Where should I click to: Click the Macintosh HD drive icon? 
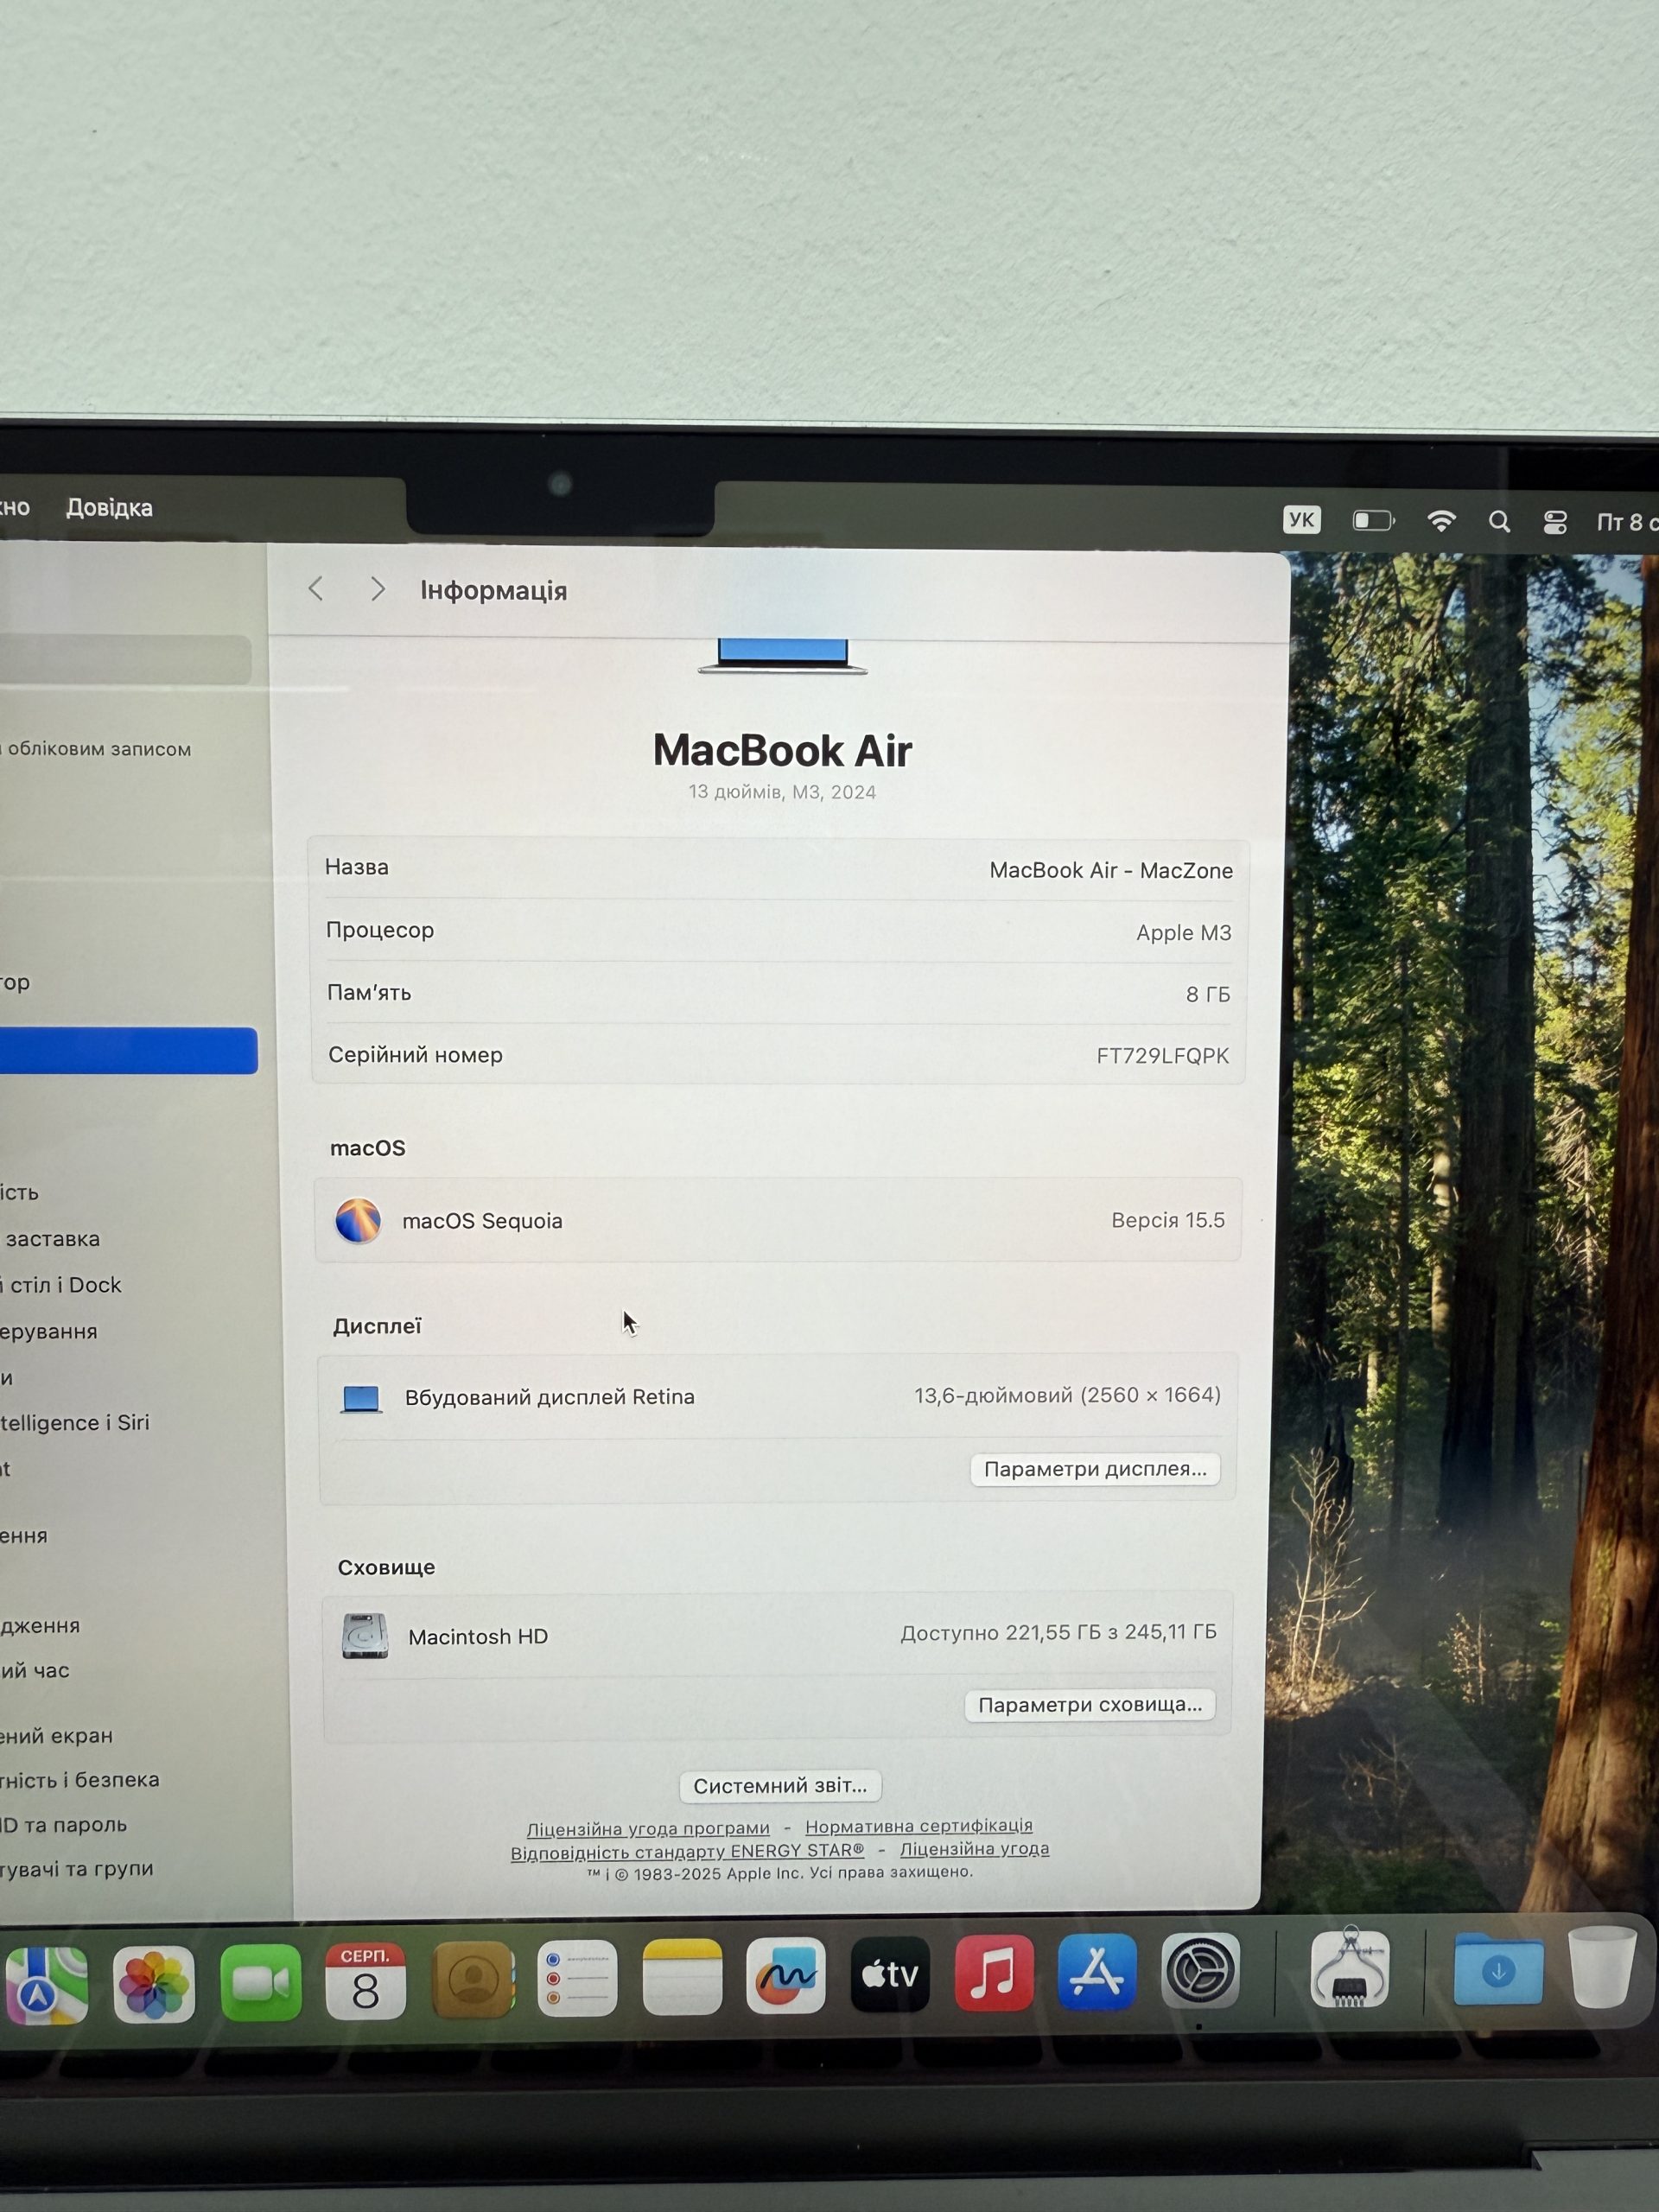click(365, 1636)
